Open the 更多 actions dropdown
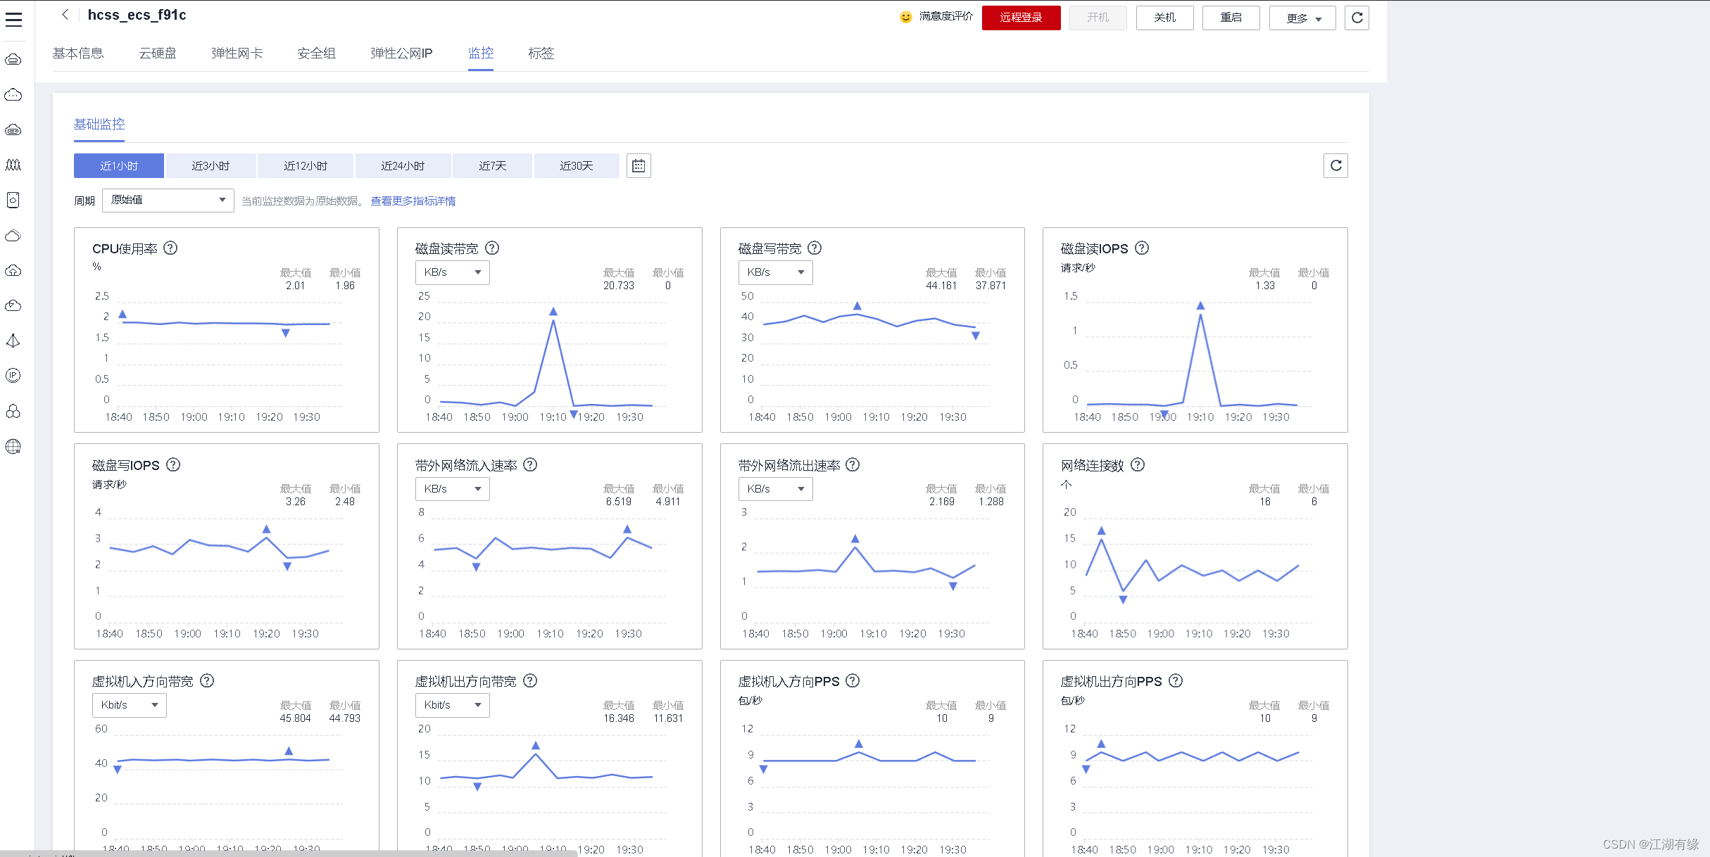Viewport: 1710px width, 857px height. tap(1302, 18)
